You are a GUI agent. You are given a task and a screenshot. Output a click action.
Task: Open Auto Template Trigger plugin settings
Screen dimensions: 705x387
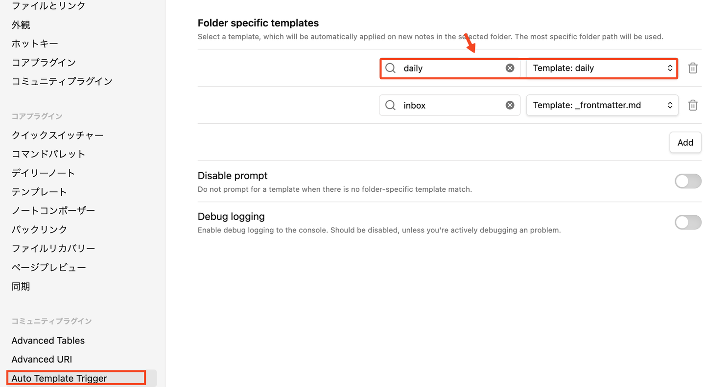[x=59, y=378]
